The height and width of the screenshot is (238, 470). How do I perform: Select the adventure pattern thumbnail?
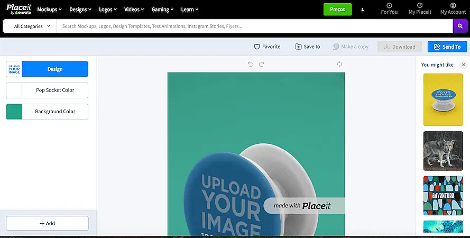tap(443, 196)
